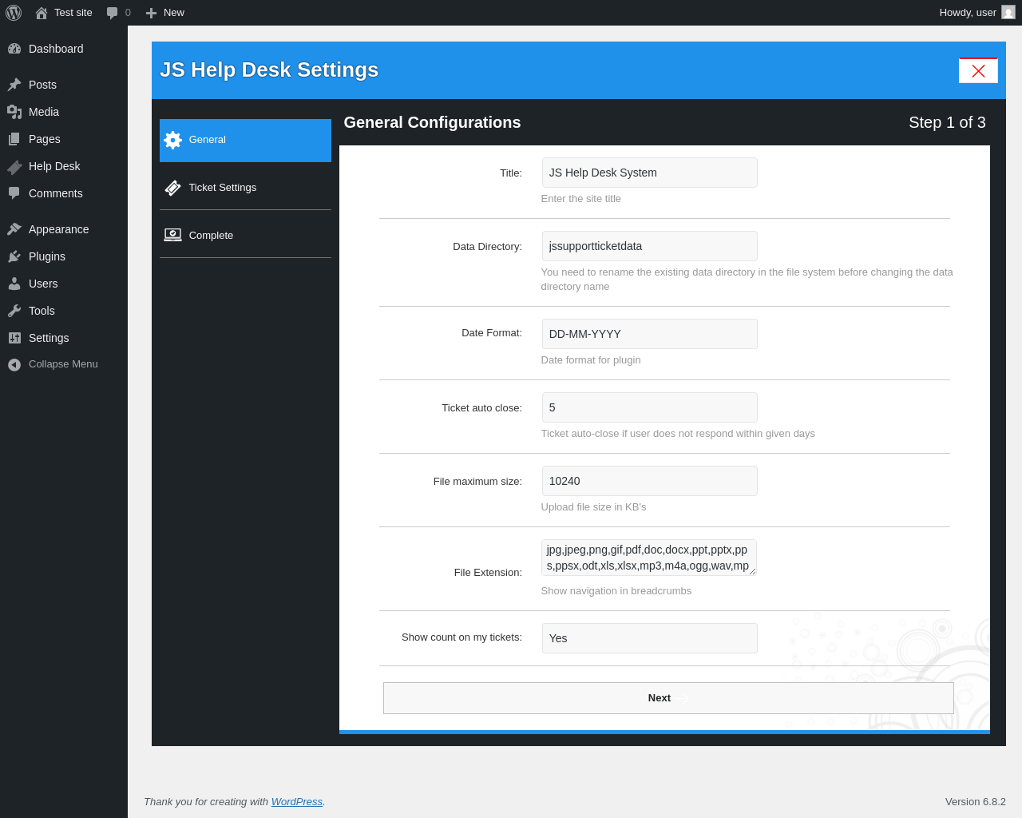Click the WordPress logo icon

point(14,13)
